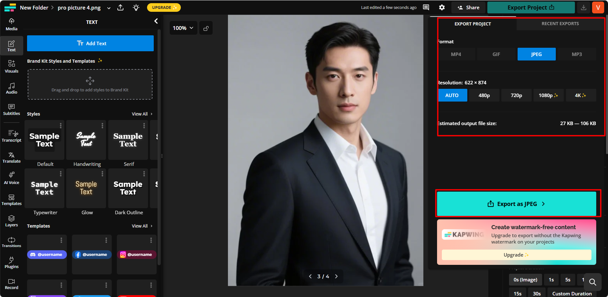
Task: Select MP4 export format
Action: click(456, 54)
